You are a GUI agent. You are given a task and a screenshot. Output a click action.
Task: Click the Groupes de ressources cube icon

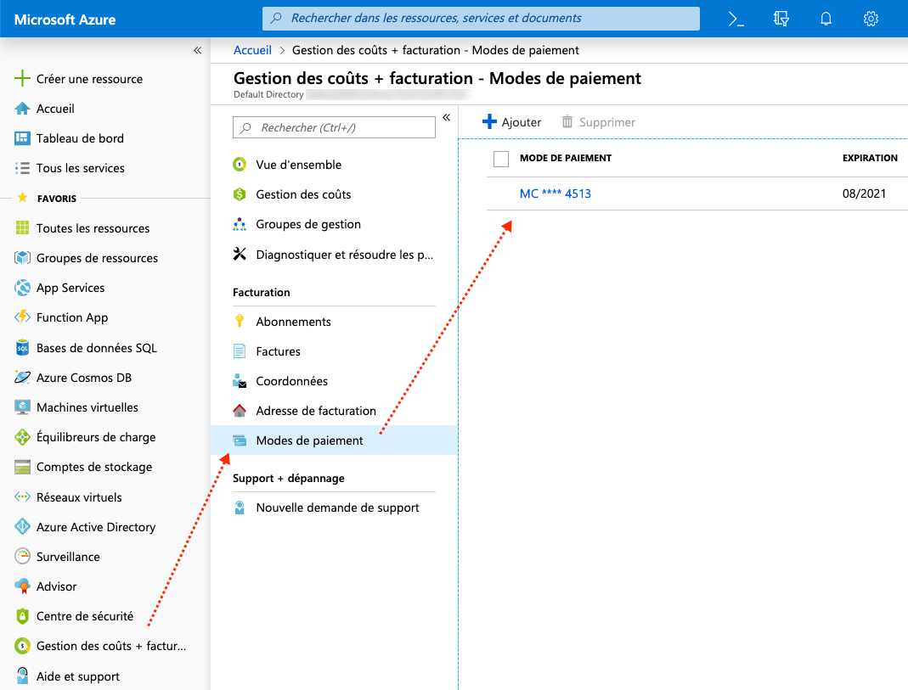(x=22, y=257)
